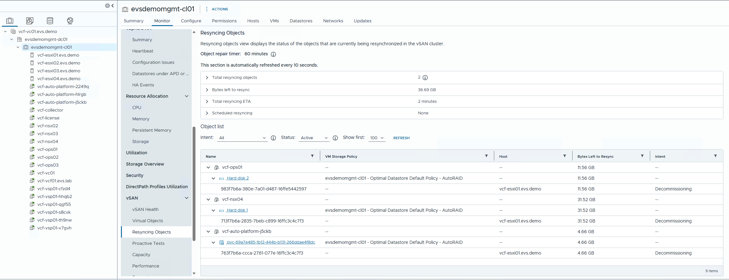Open the Permissions tab
The height and width of the screenshot is (280, 729).
pyautogui.click(x=224, y=21)
